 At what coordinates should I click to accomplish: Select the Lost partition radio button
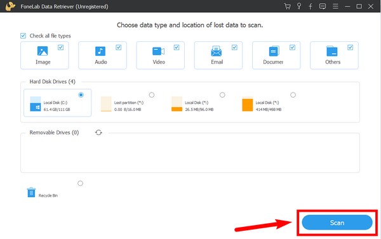pyautogui.click(x=152, y=95)
